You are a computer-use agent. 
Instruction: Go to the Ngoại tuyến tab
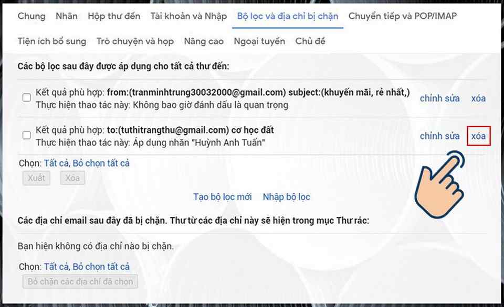tap(259, 41)
